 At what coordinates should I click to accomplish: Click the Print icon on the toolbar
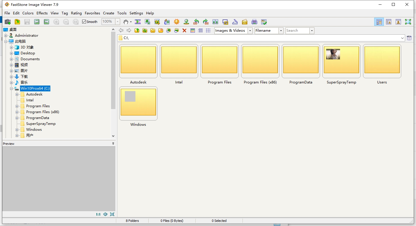click(254, 21)
